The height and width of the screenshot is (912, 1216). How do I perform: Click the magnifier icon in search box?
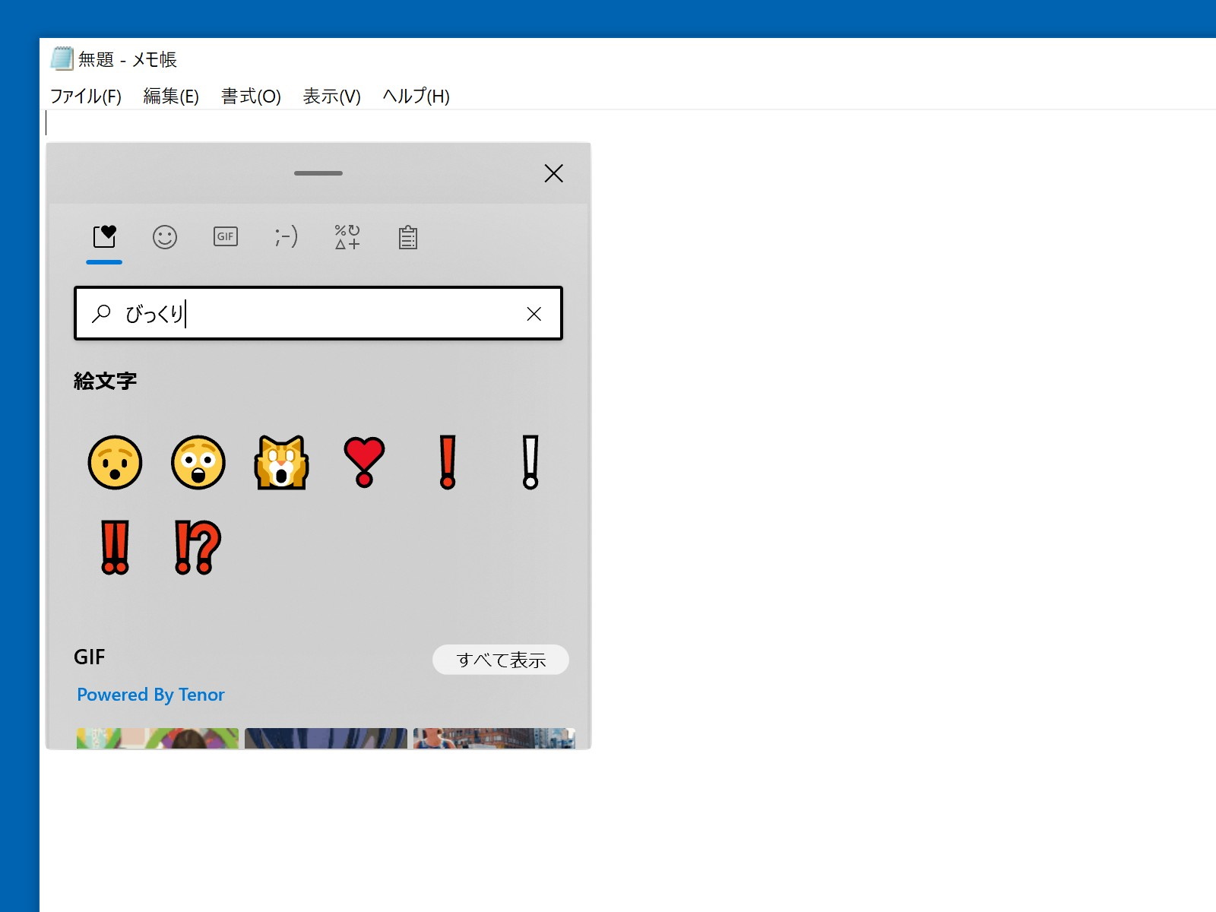pos(100,313)
